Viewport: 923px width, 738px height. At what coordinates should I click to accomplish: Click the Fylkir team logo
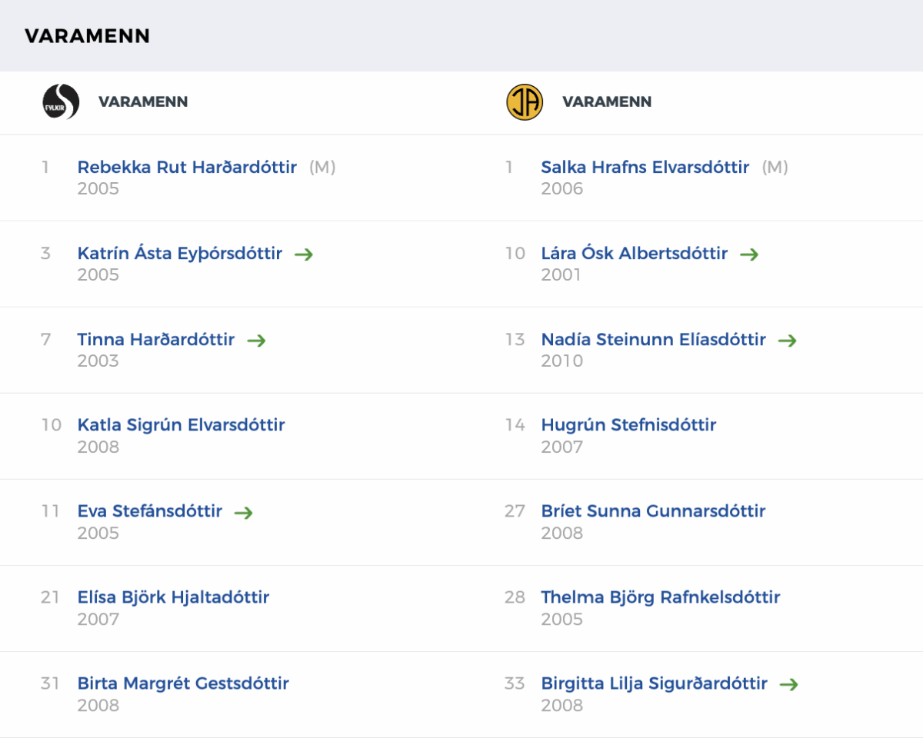tap(61, 101)
